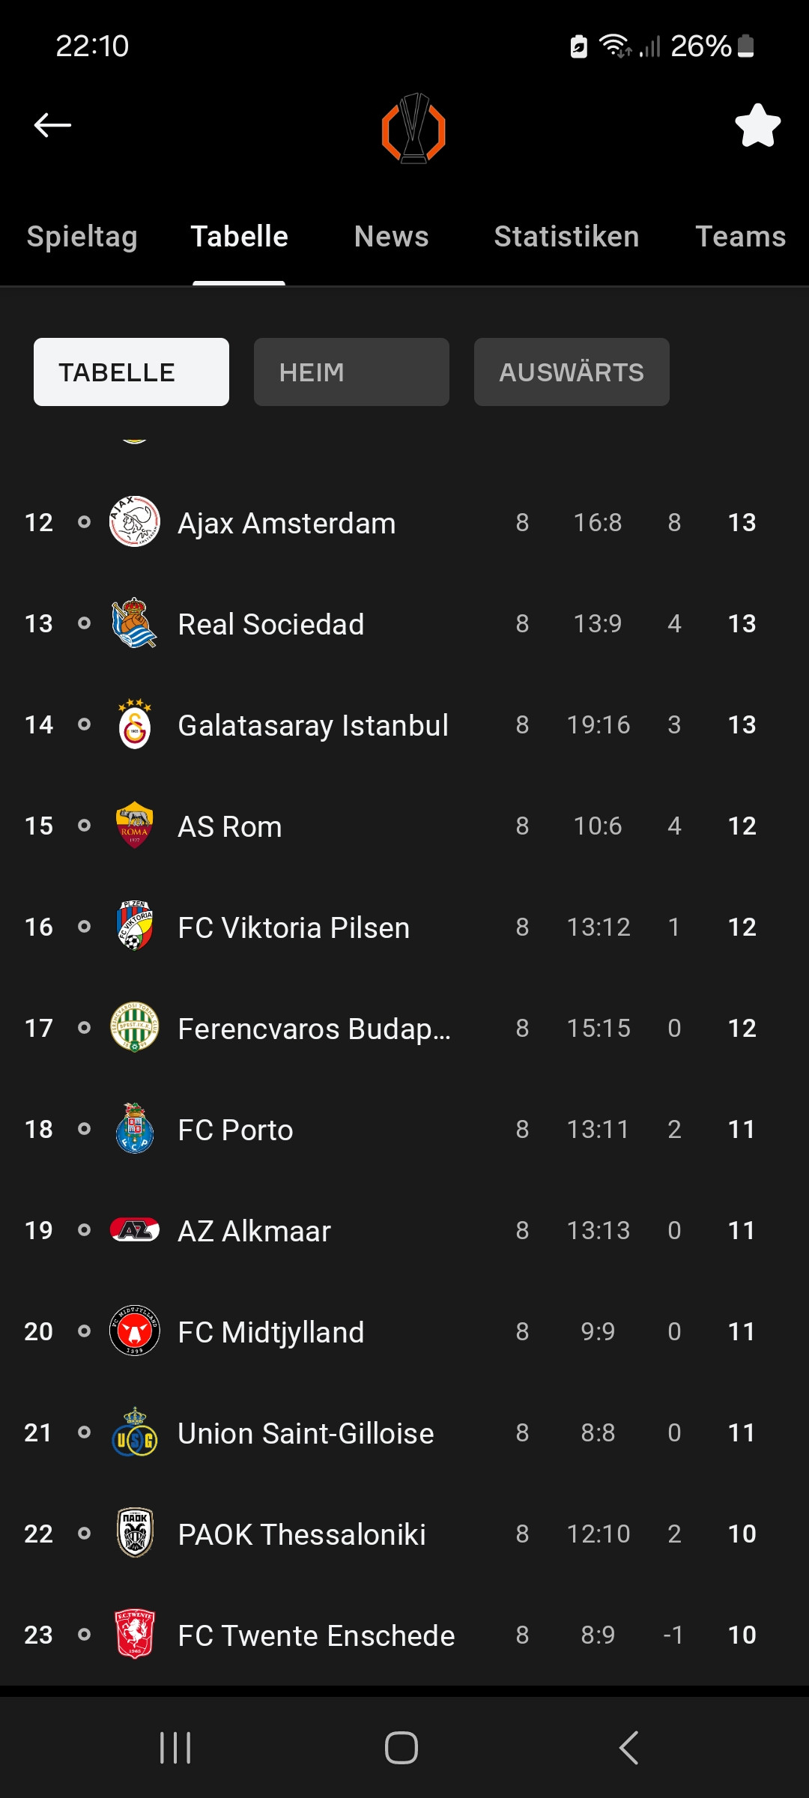The image size is (809, 1798).
Task: Open the Spieltag tab
Action: coord(82,237)
